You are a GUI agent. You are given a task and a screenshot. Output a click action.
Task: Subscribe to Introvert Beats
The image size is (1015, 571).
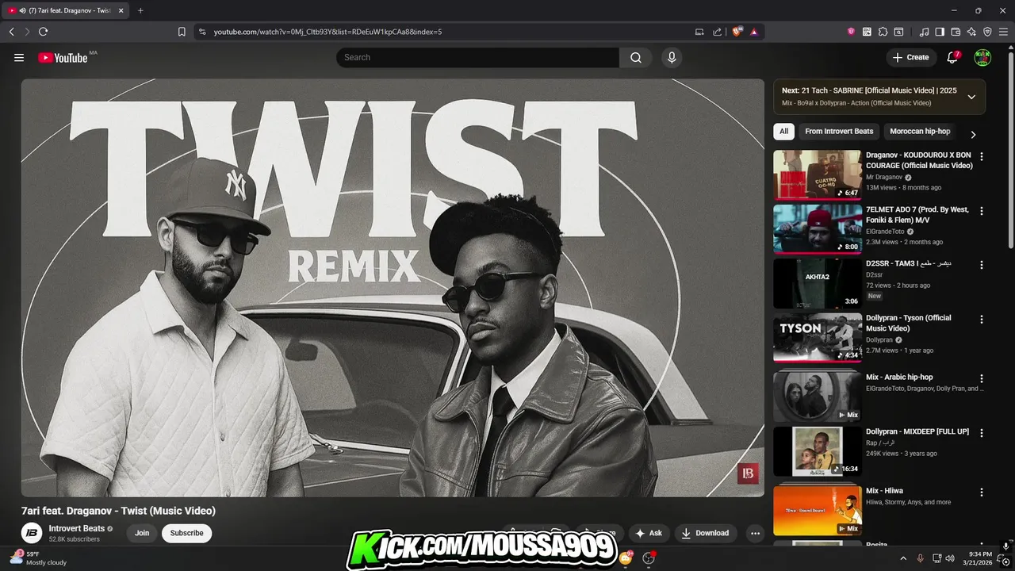pyautogui.click(x=187, y=533)
